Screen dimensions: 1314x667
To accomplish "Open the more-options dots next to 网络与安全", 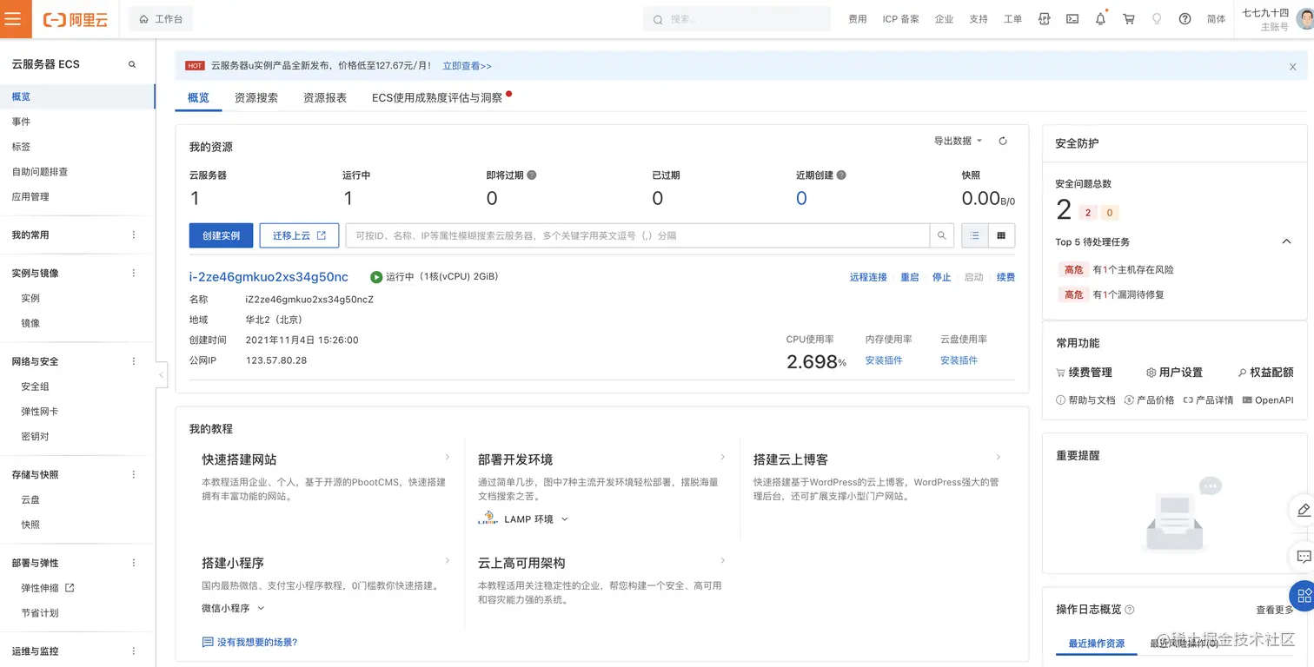I will pos(134,361).
